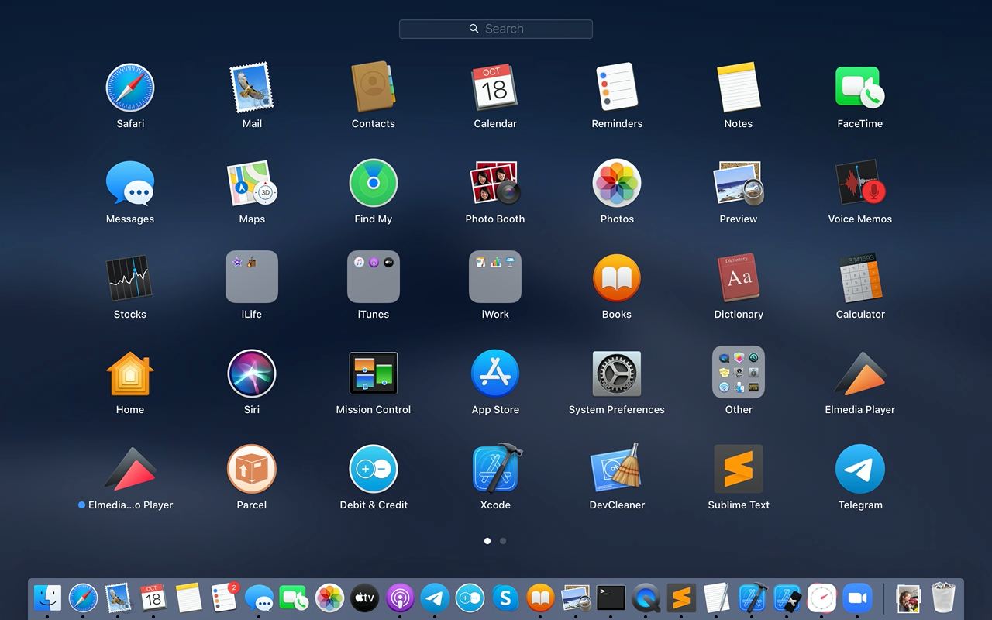992x620 pixels.
Task: Open Preview from the Launchpad grid
Action: tap(739, 183)
